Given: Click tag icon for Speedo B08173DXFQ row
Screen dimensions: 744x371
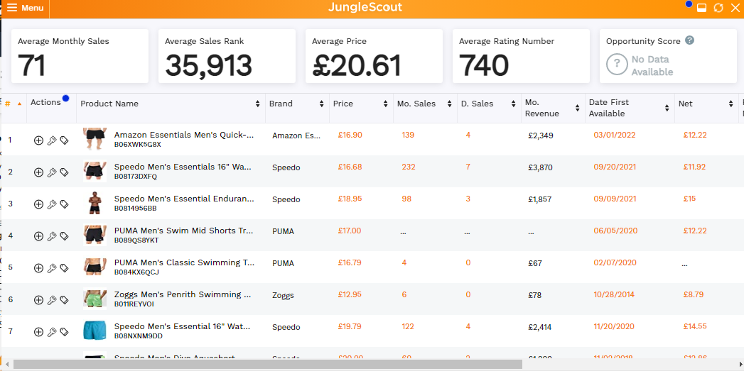Looking at the screenshot, I should (64, 172).
